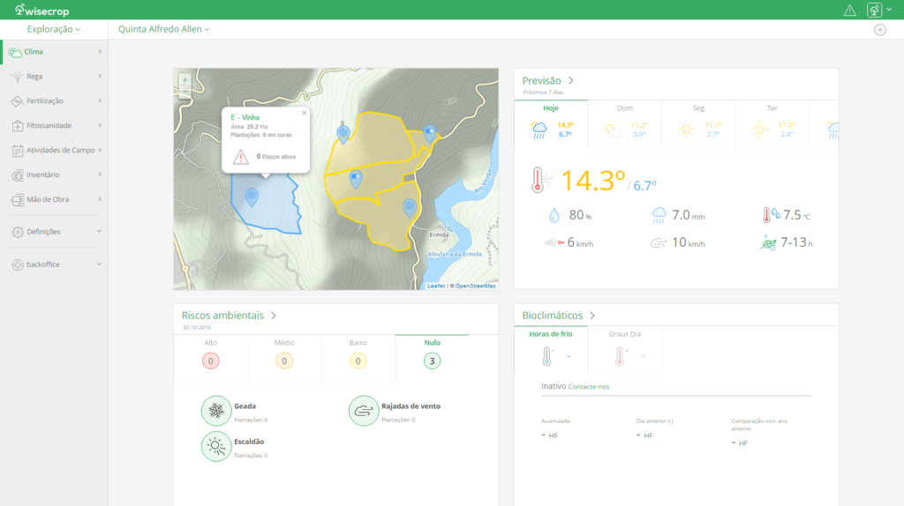The image size is (904, 506).
Task: Select the Escaldão sun risk icon
Action: click(x=215, y=446)
